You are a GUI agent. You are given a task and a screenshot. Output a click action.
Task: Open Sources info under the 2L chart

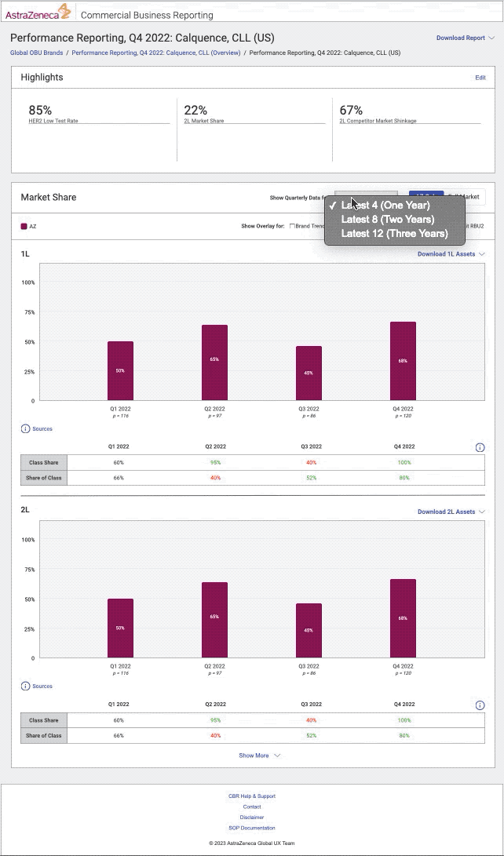pyautogui.click(x=37, y=687)
